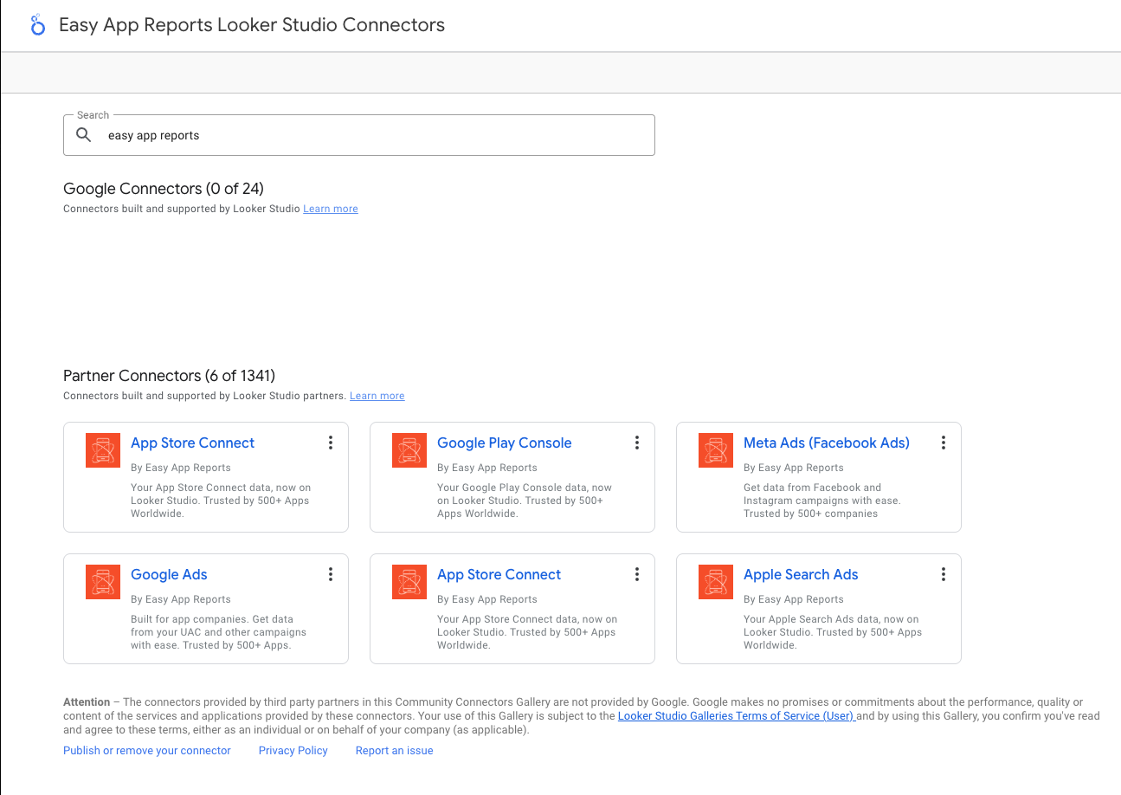Click the 'Your Apple Search Ads data' description
The height and width of the screenshot is (795, 1121).
click(x=833, y=632)
